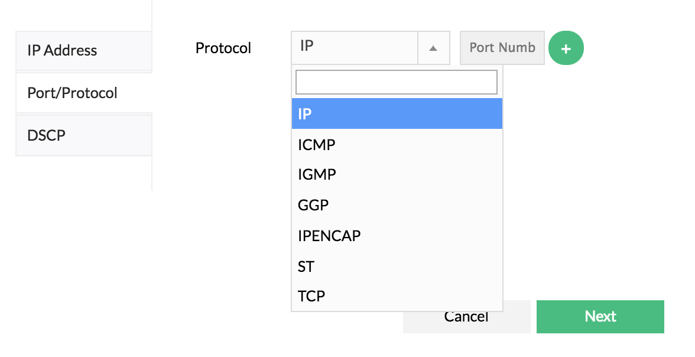Select the highlighted IP option in list
Screen dimensions: 695x357
397,113
